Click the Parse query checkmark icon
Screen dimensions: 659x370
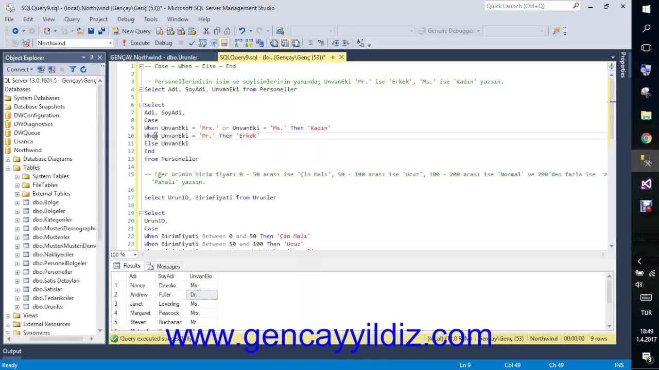pos(192,43)
